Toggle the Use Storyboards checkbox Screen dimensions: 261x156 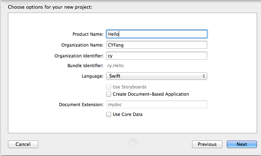(109, 87)
